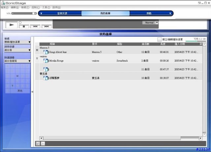The image size is (211, 152).
Task: Click the horizontal scrollbar thumb
Action: tap(112, 138)
